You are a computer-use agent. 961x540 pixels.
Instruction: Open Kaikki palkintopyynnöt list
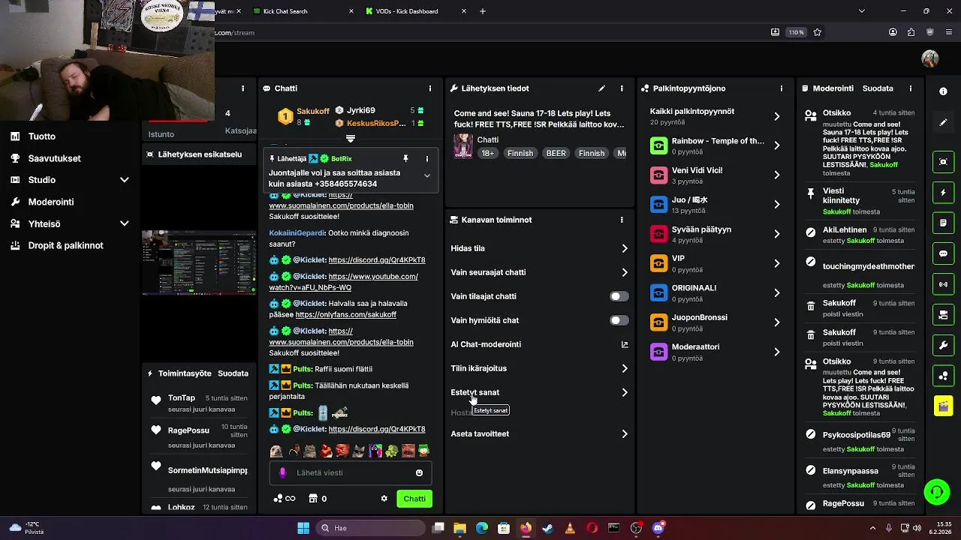pyautogui.click(x=715, y=116)
